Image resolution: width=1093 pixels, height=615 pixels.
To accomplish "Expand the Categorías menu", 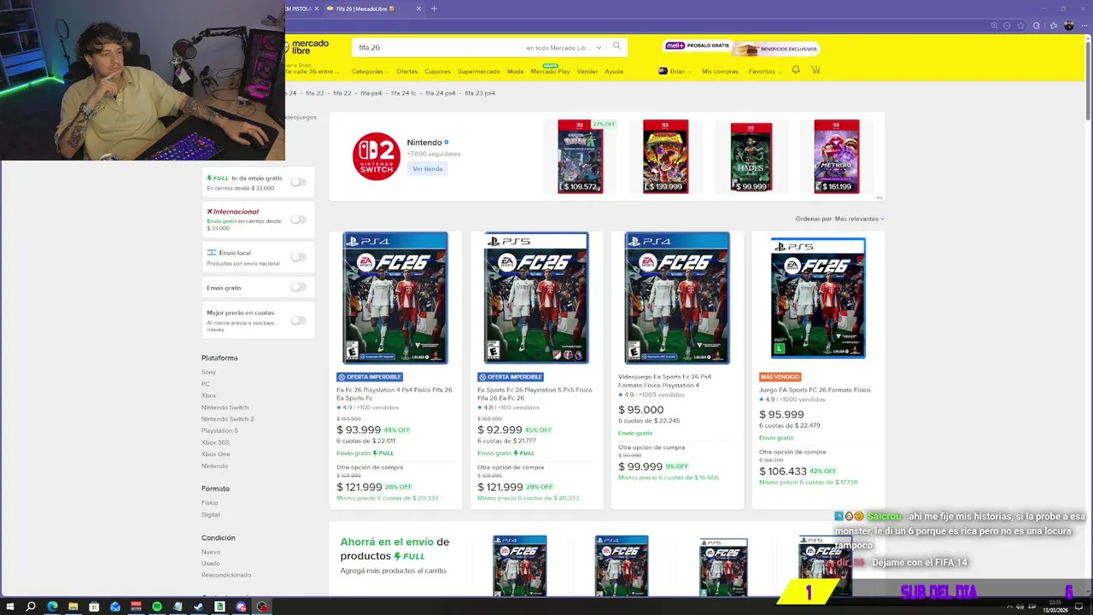I will [x=370, y=72].
